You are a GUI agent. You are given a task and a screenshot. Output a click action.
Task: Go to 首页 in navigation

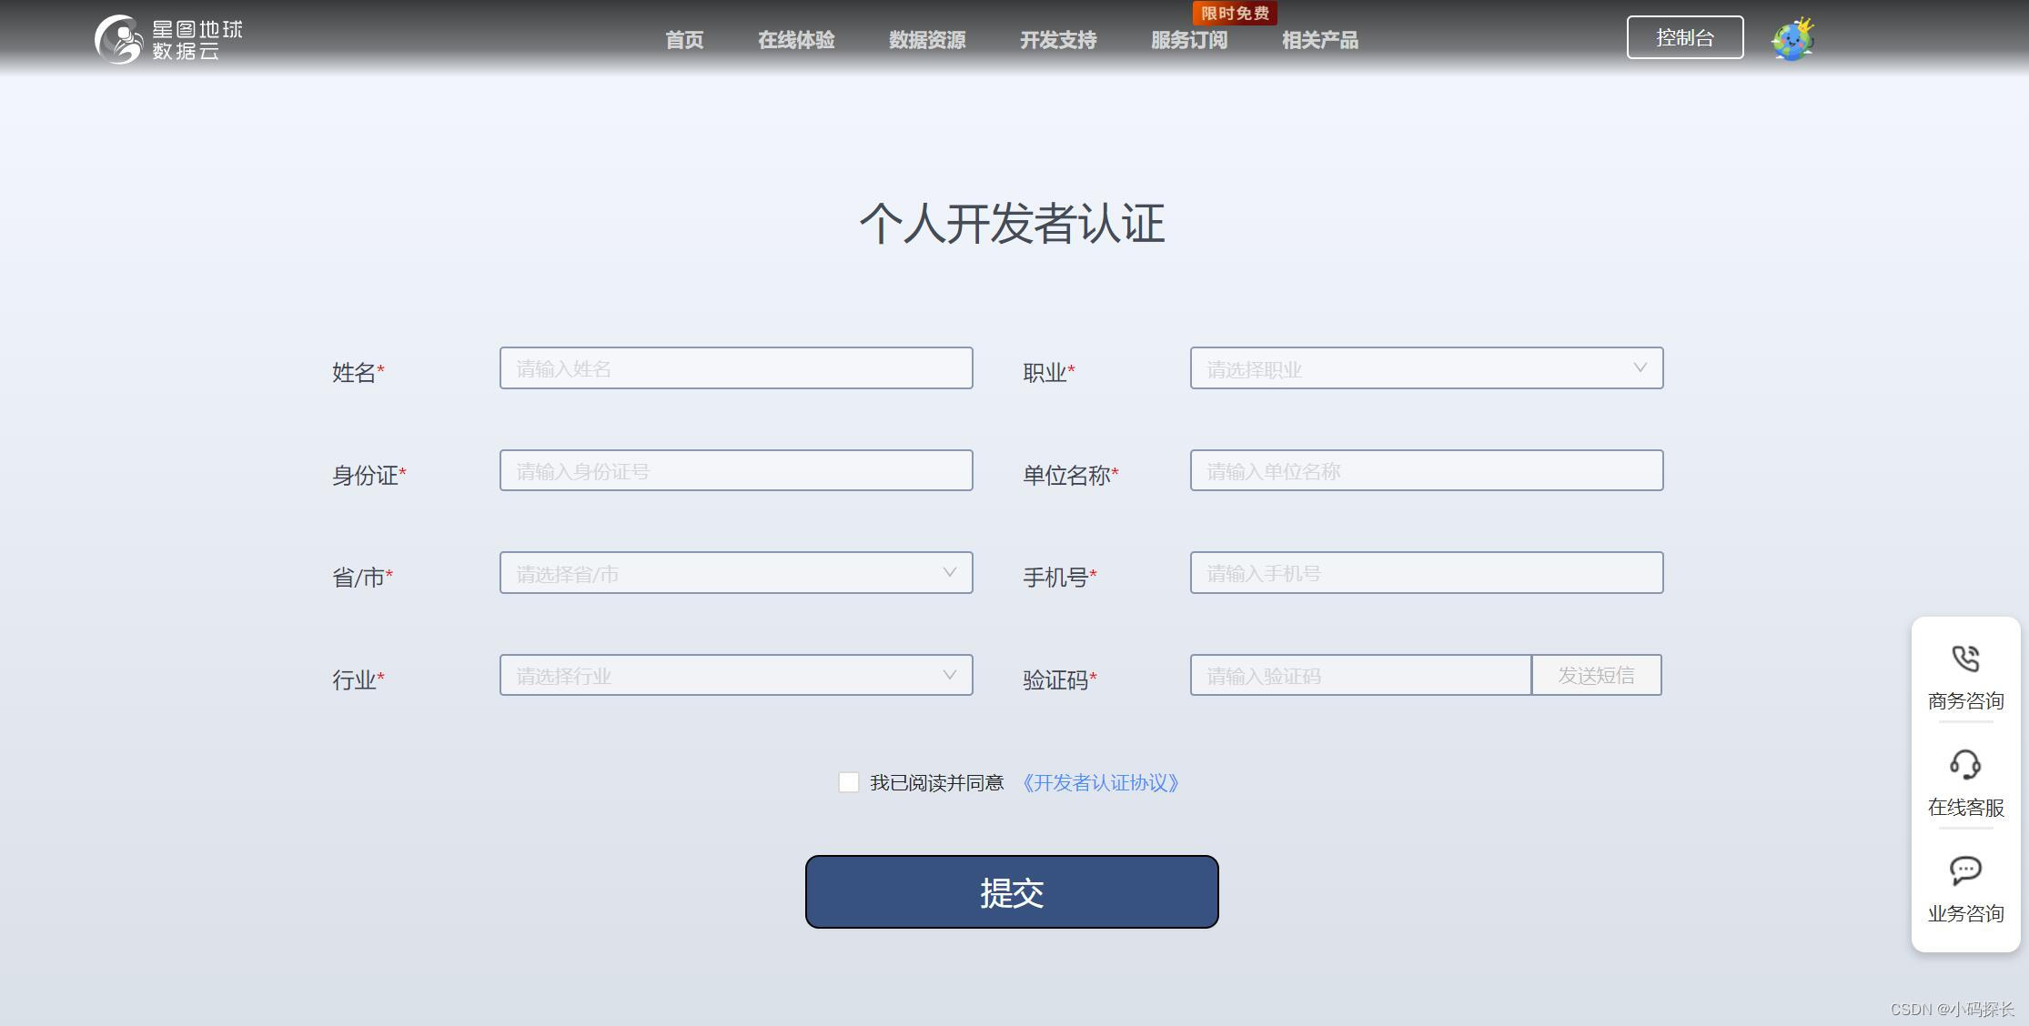[x=684, y=40]
